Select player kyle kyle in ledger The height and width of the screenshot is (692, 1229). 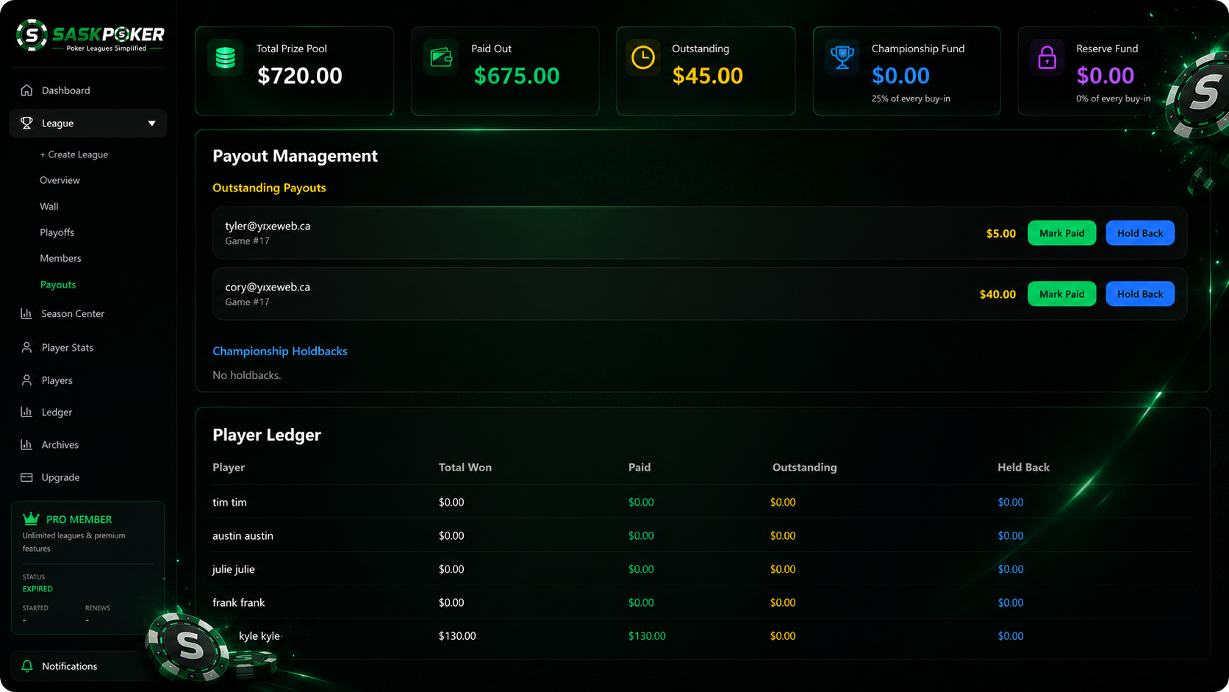259,636
